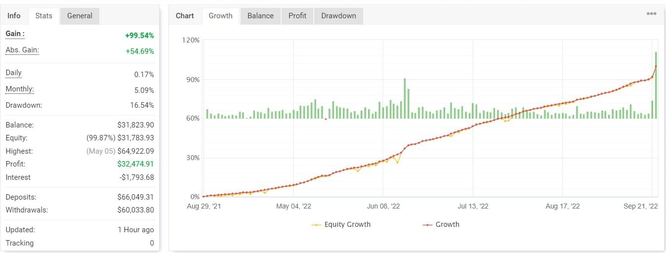666x253 pixels.
Task: Select the gain value +99.54%
Action: [x=139, y=36]
